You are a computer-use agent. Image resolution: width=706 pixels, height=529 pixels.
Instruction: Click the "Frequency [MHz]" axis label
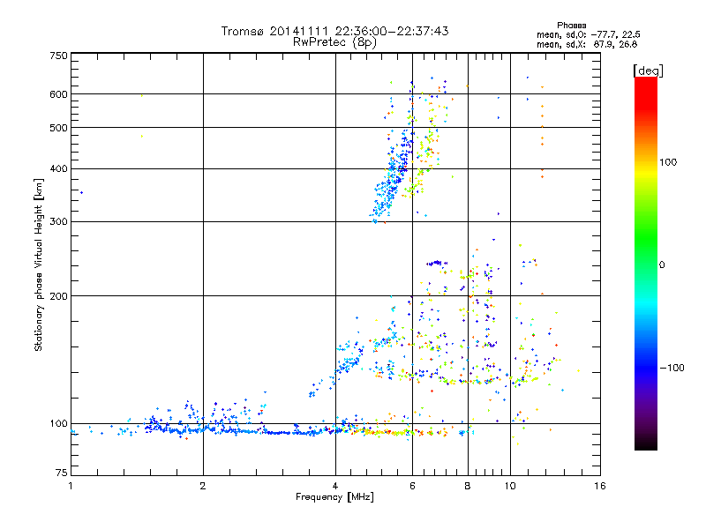[x=334, y=497]
